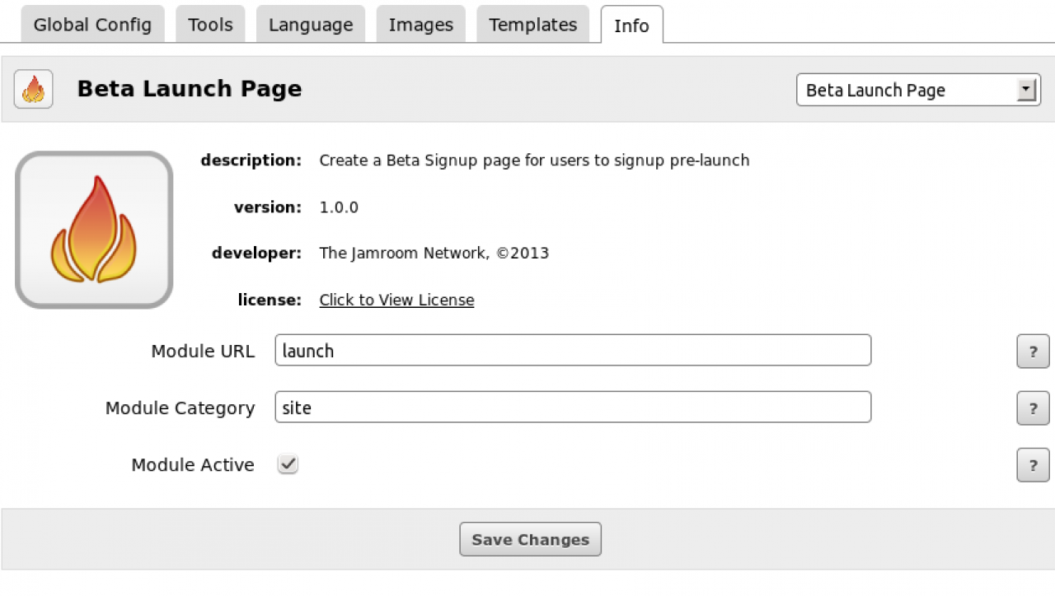Open help for Module Active option
This screenshot has height=596, width=1055.
tap(1033, 465)
